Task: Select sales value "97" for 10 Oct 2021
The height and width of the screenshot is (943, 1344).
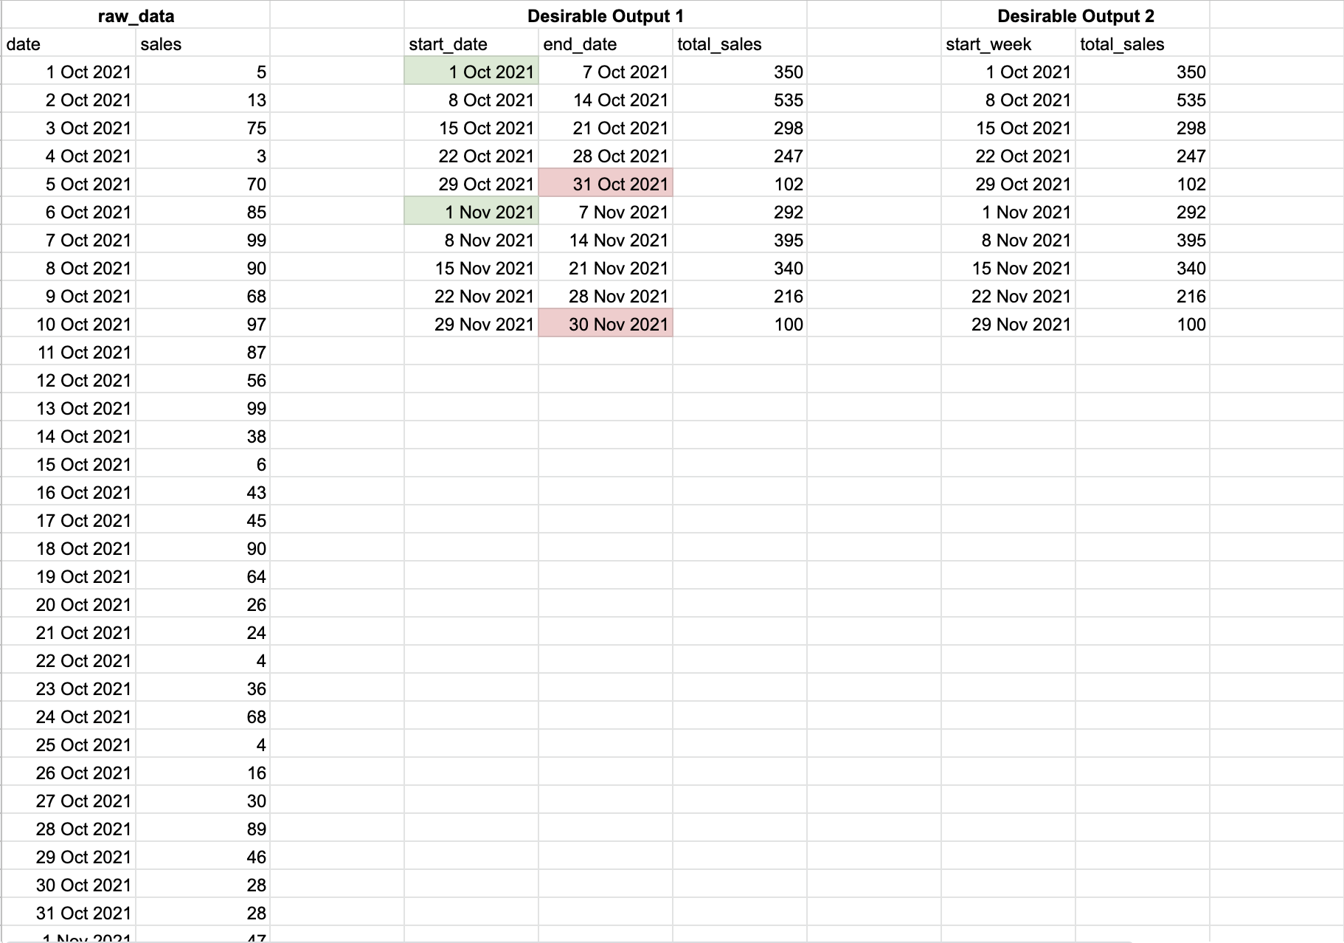Action: [203, 324]
